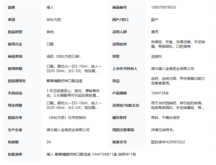
Task: Click the '上市许可持有人' label
Action: 125,69
